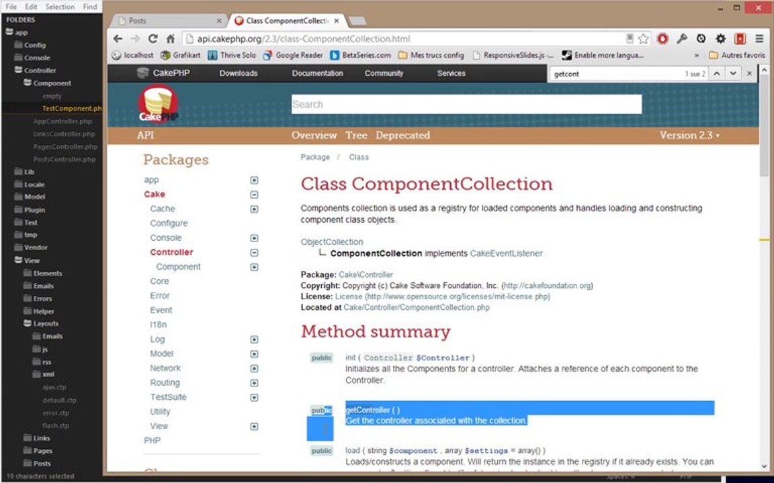Open AppController.php in the sidebar
This screenshot has width=774, height=483.
[x=62, y=121]
